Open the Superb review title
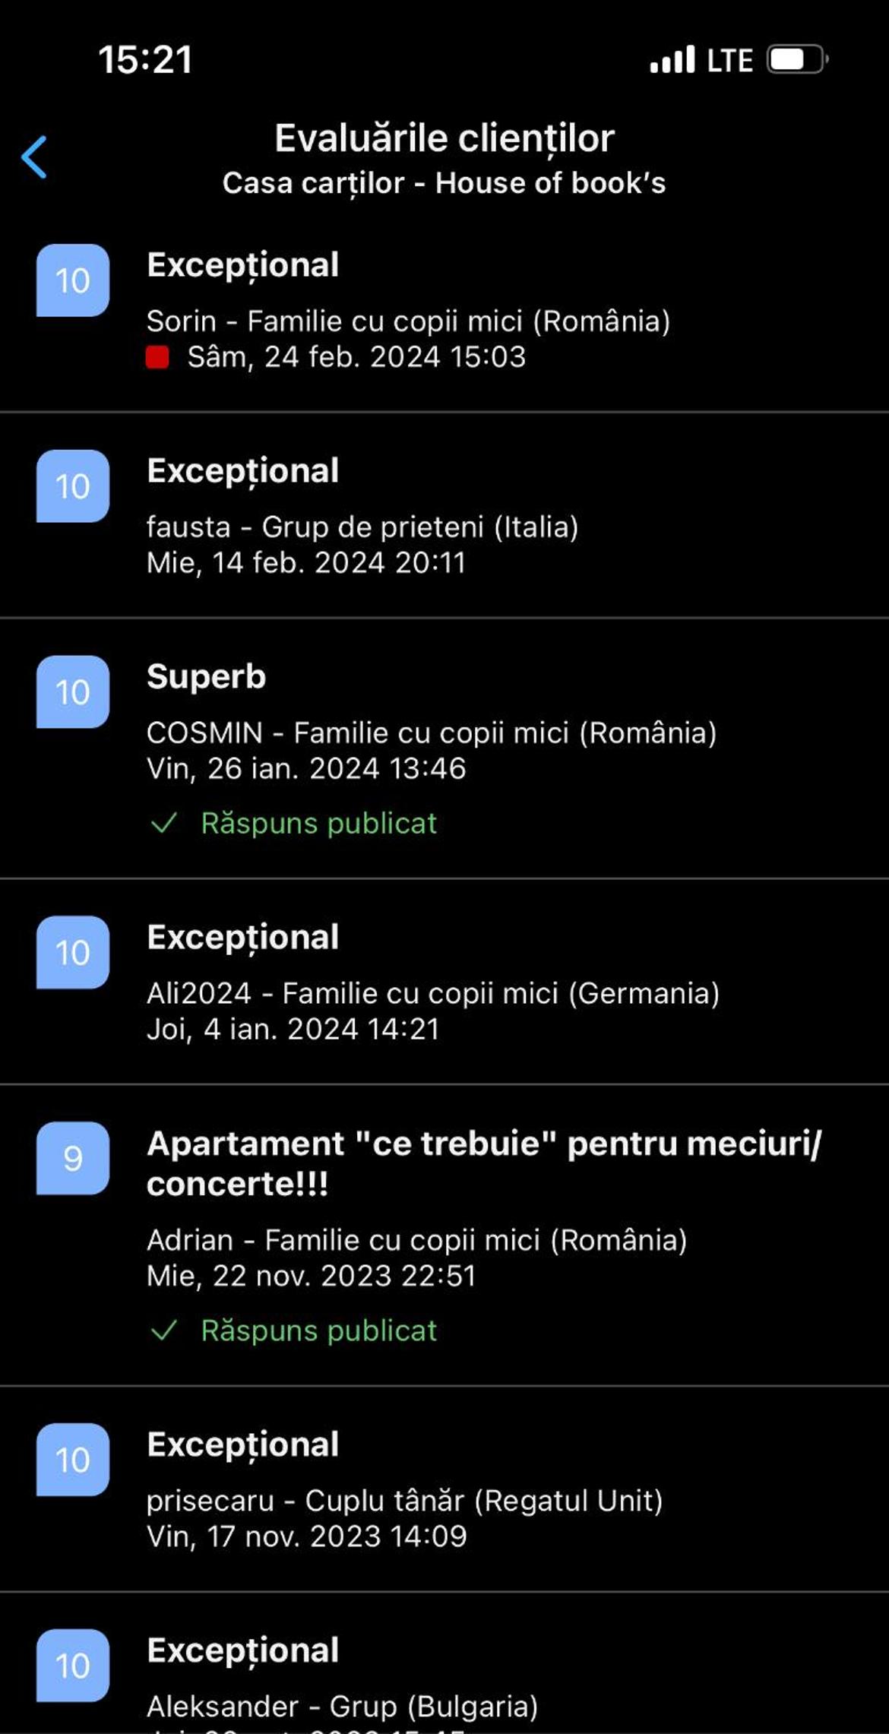 [x=206, y=676]
